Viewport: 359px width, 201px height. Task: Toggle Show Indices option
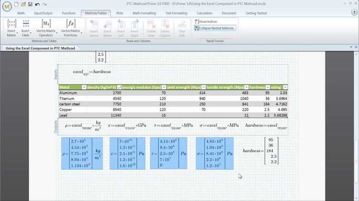pos(206,21)
